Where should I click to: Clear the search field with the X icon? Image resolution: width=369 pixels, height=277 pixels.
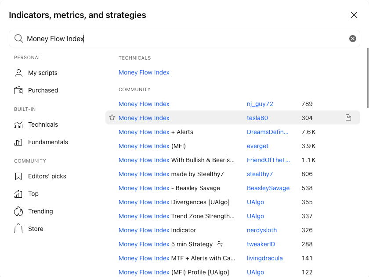pos(352,39)
